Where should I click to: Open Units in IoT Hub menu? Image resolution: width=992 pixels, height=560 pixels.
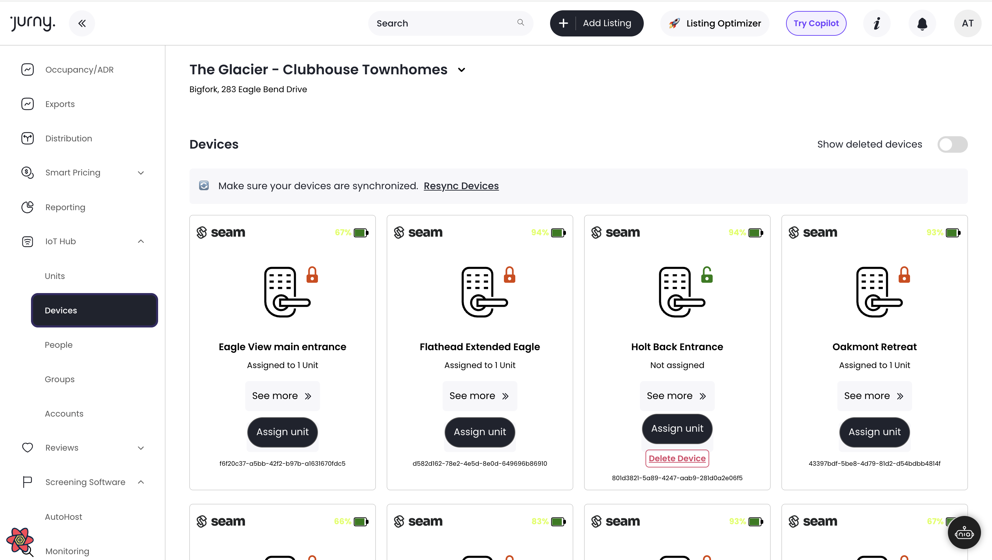55,276
